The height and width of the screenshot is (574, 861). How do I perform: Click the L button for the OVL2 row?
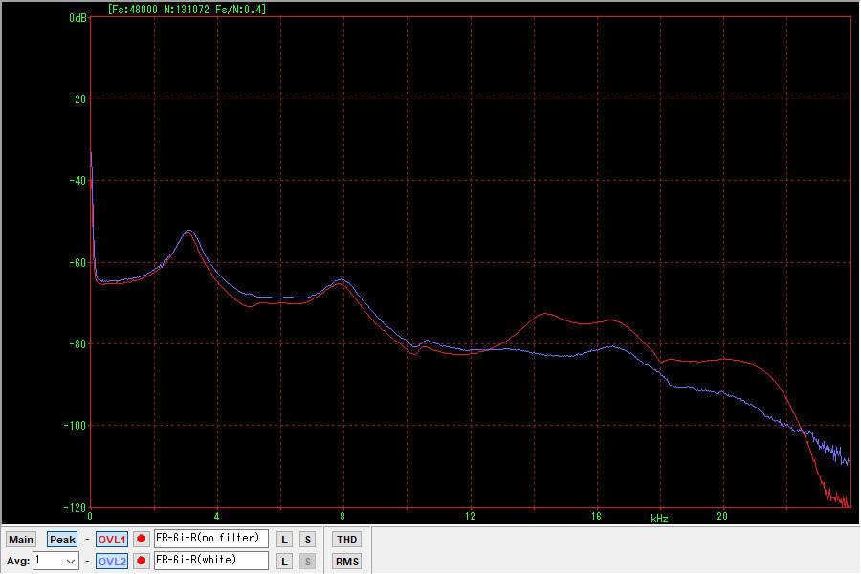tap(284, 562)
